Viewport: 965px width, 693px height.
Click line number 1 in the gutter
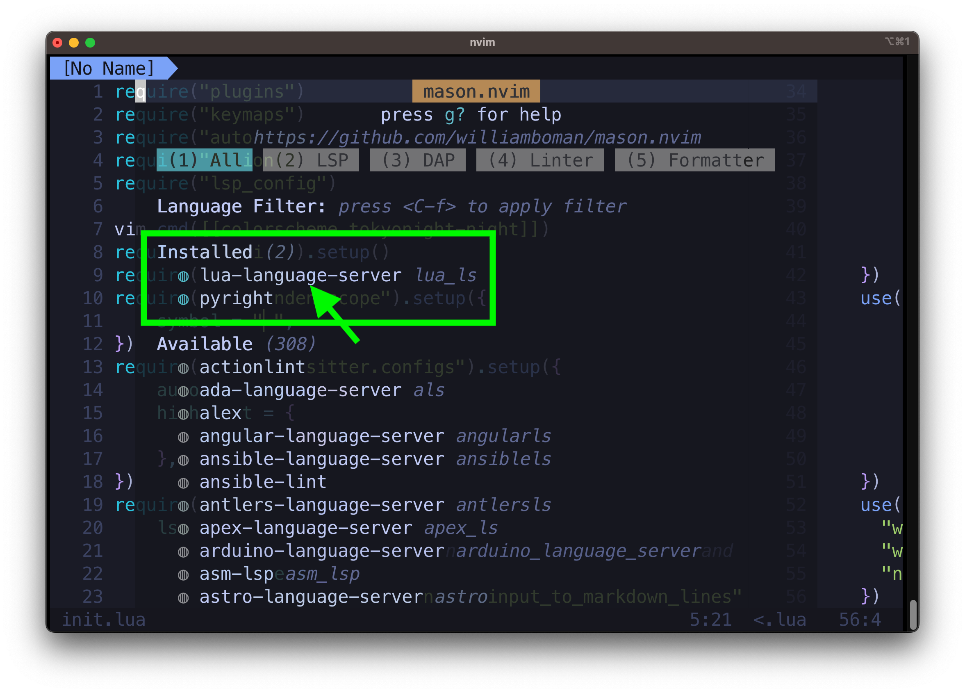tap(98, 91)
